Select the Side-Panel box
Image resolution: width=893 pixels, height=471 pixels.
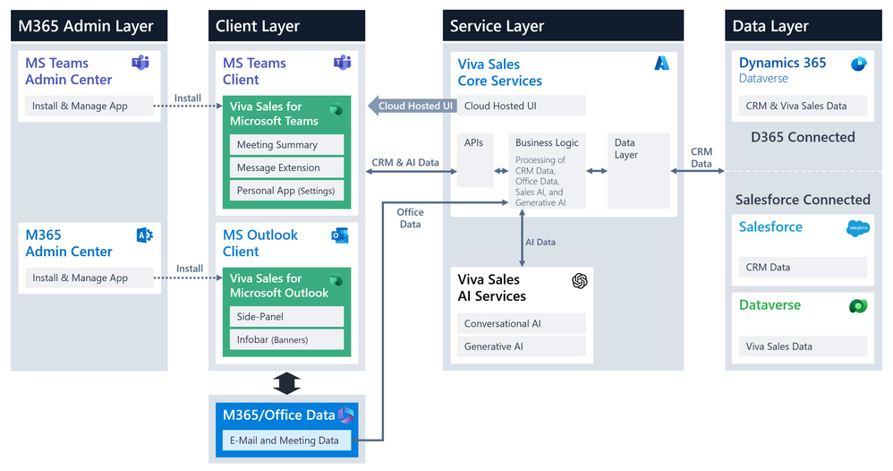(x=286, y=316)
